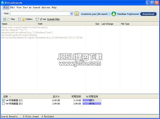This screenshot has height=119, width=160.
Task: Click the D: drive disk icon
Action: tap(7, 103)
